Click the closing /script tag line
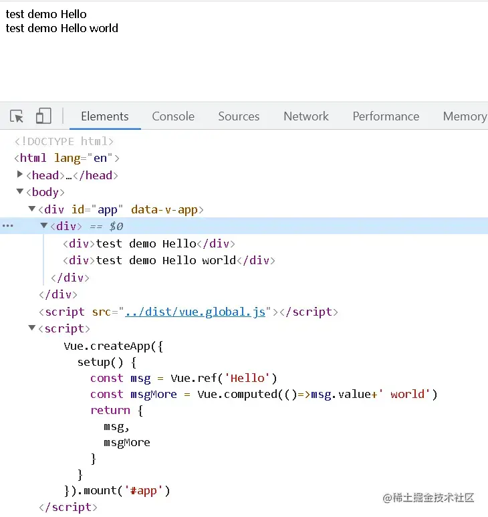 click(68, 507)
